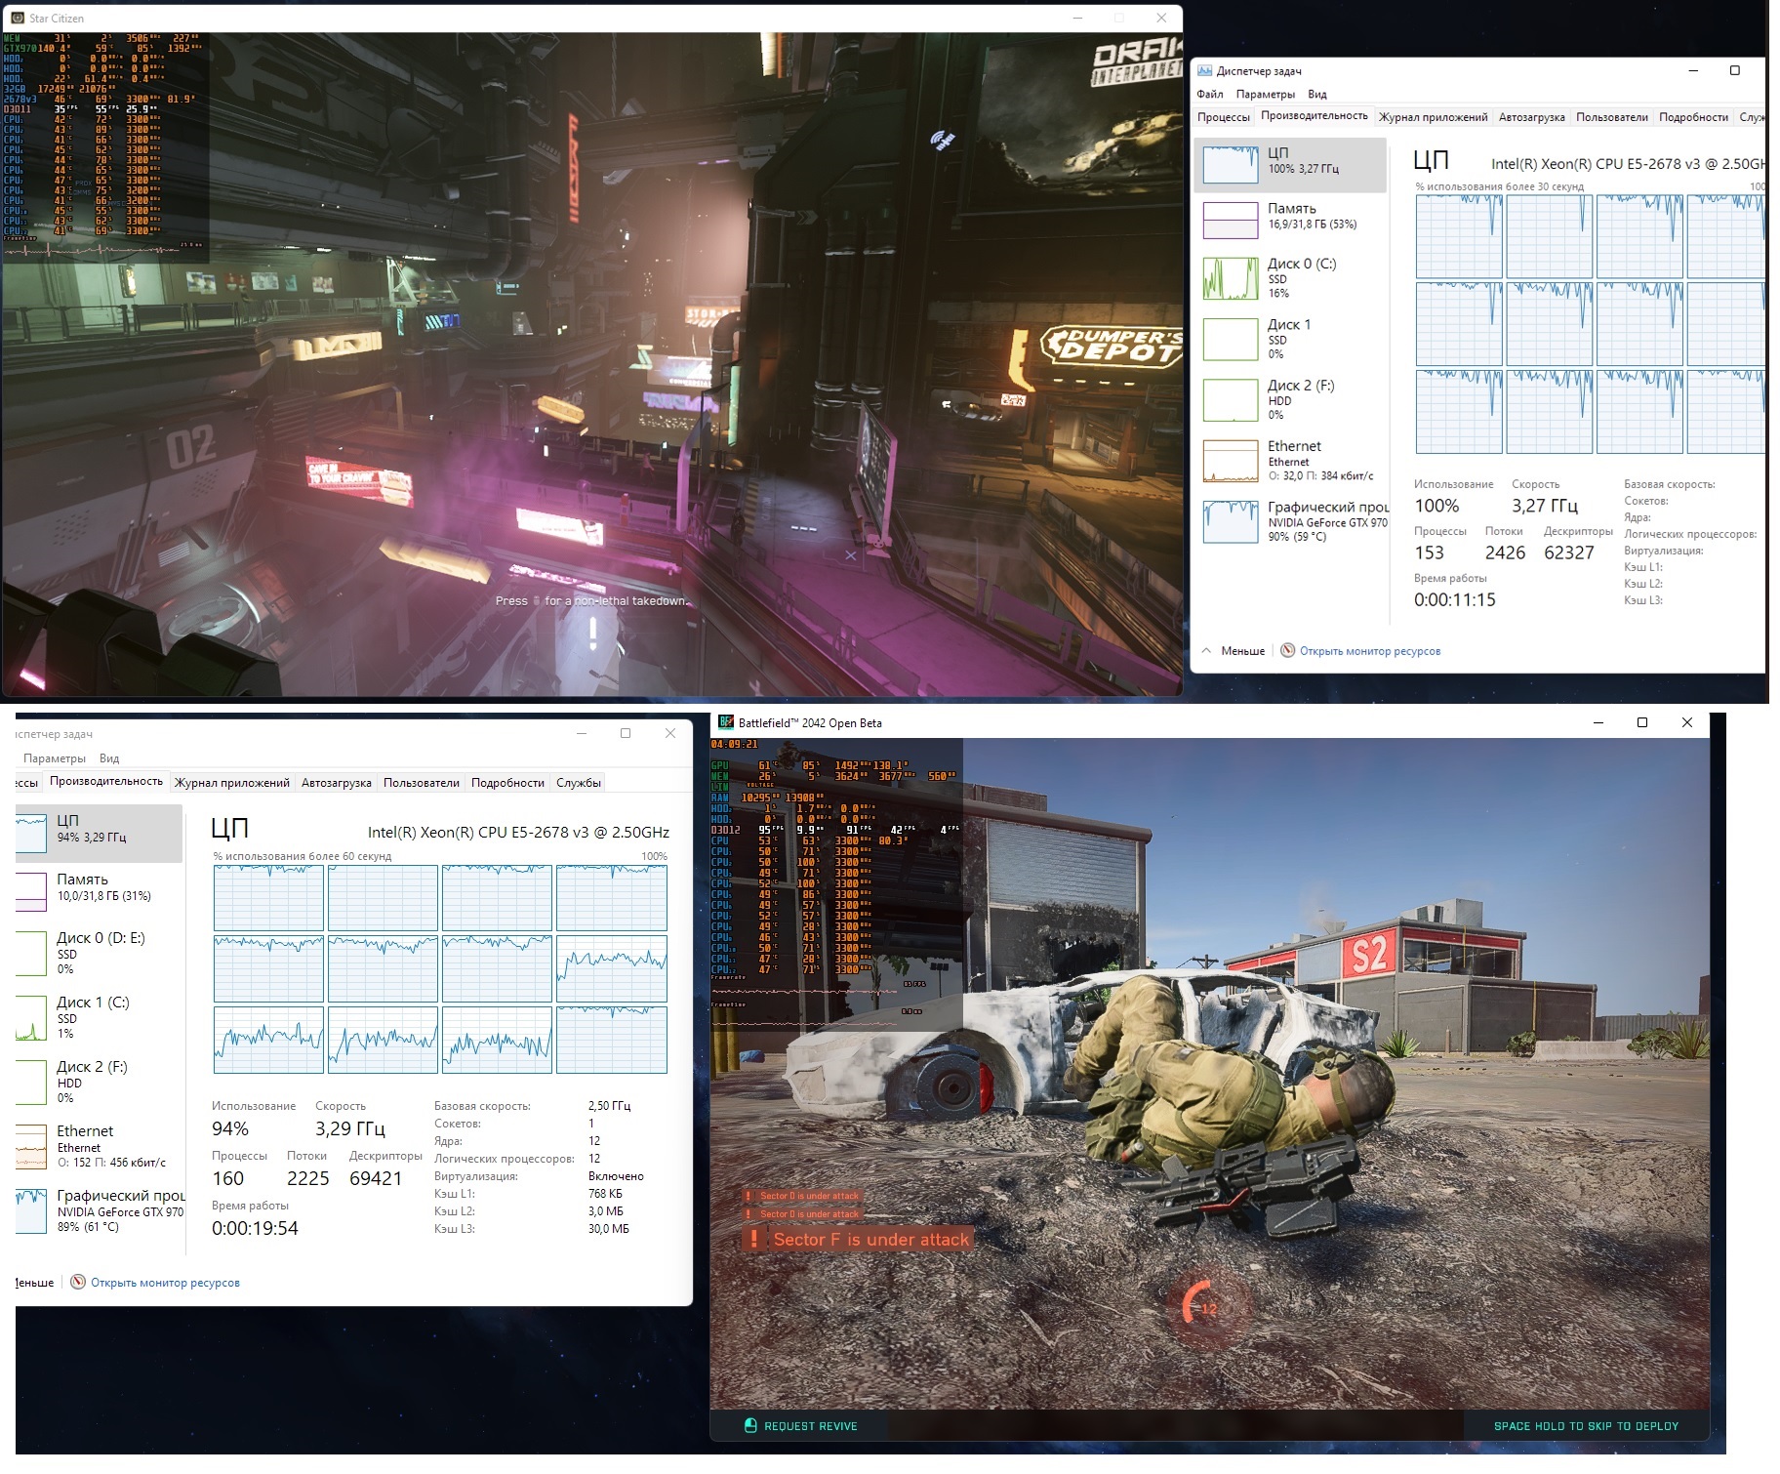Image resolution: width=1780 pixels, height=1474 pixels.
Task: Open Параметры menu in Task Manager beside Star Citizen
Action: 1265,94
